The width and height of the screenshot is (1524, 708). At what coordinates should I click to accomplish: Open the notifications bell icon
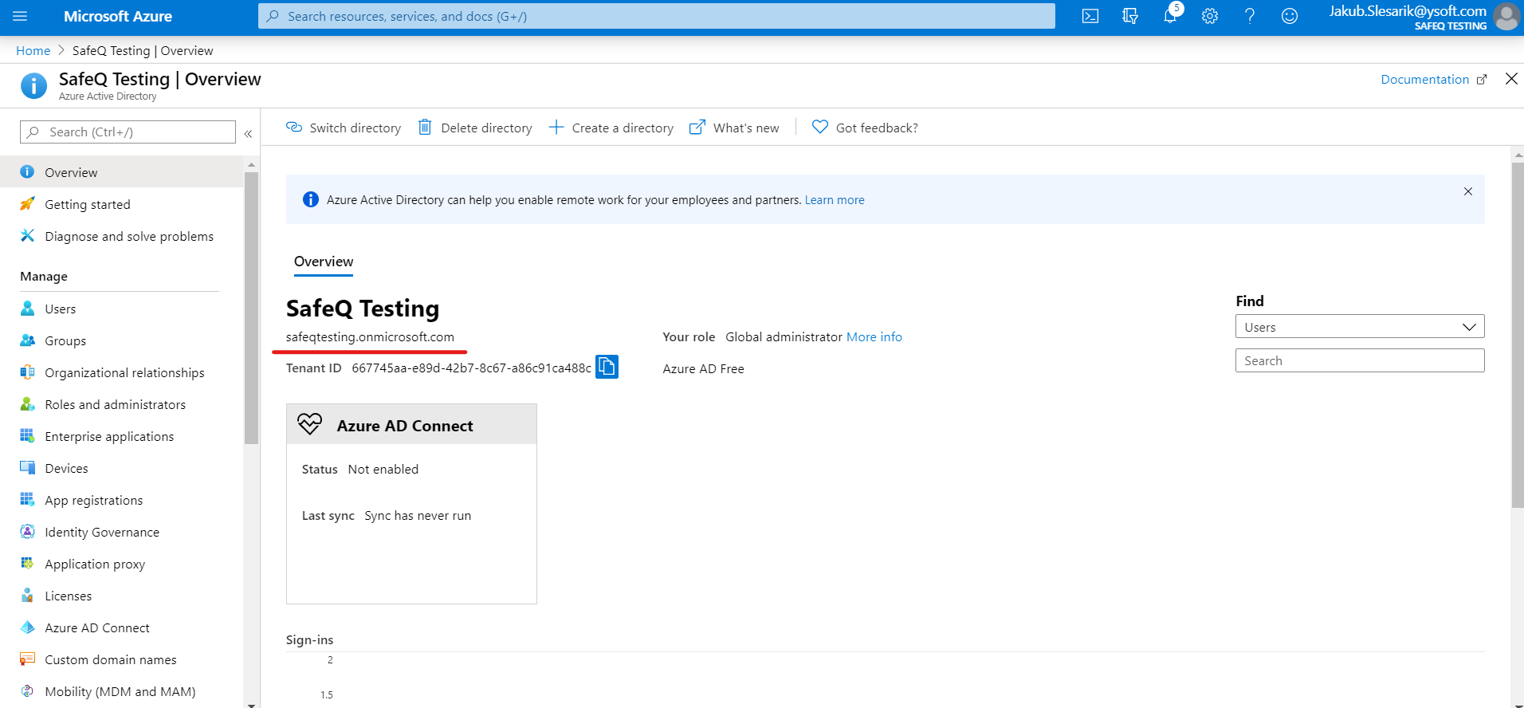(x=1169, y=16)
